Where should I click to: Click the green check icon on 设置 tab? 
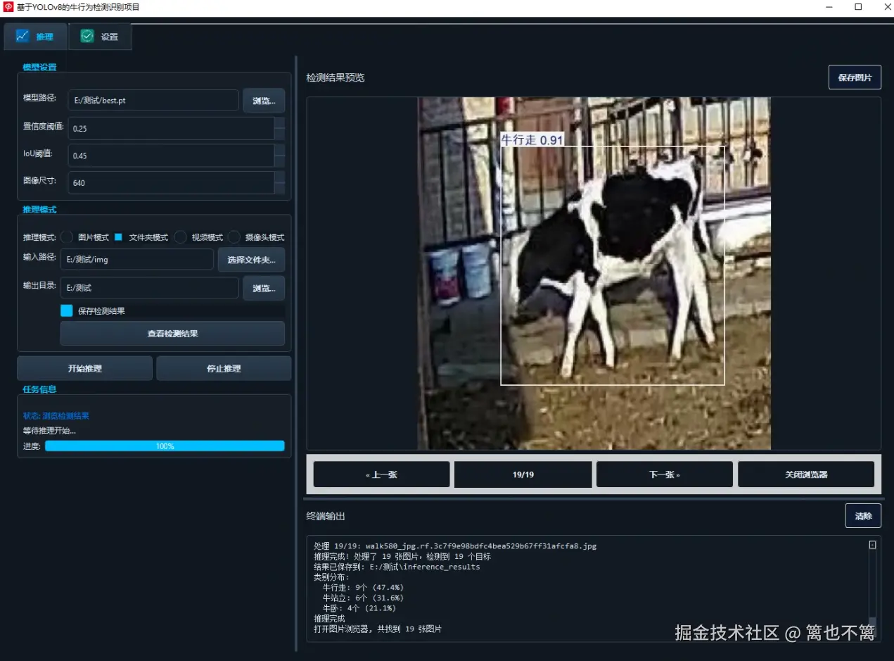tap(87, 36)
